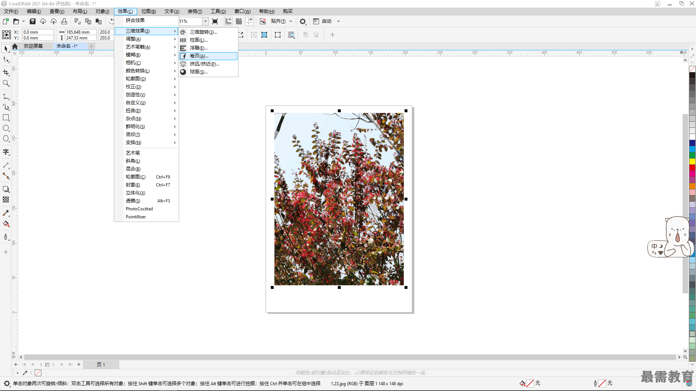This screenshot has width=696, height=391.
Task: Click the object width 185.648 mm field
Action: click(x=80, y=32)
